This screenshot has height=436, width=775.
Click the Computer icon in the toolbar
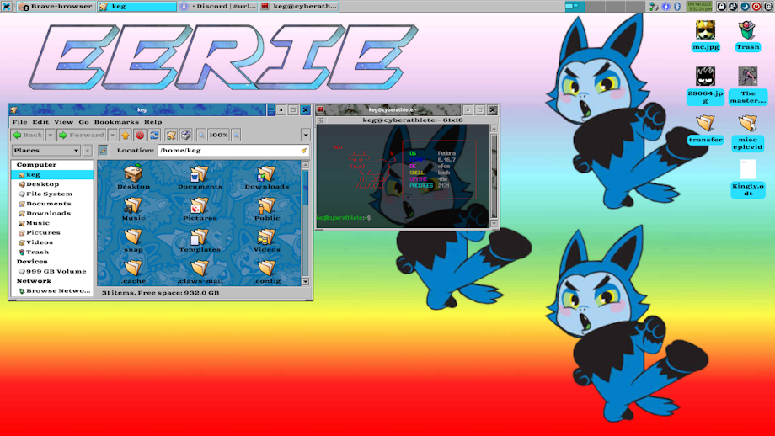coord(185,135)
